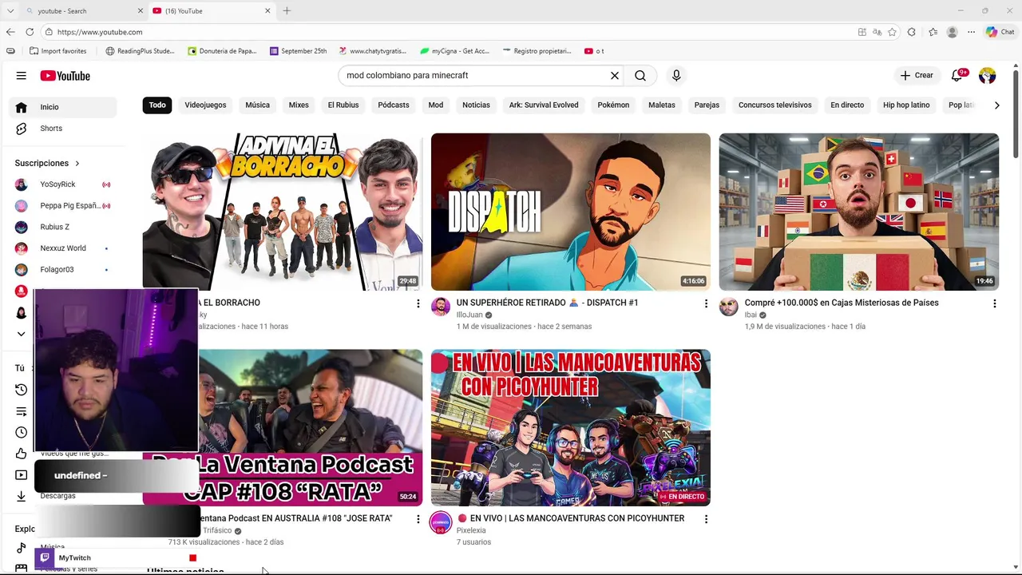Viewport: 1022px width, 575px height.
Task: Open the Copilot Chat button
Action: [x=1000, y=32]
